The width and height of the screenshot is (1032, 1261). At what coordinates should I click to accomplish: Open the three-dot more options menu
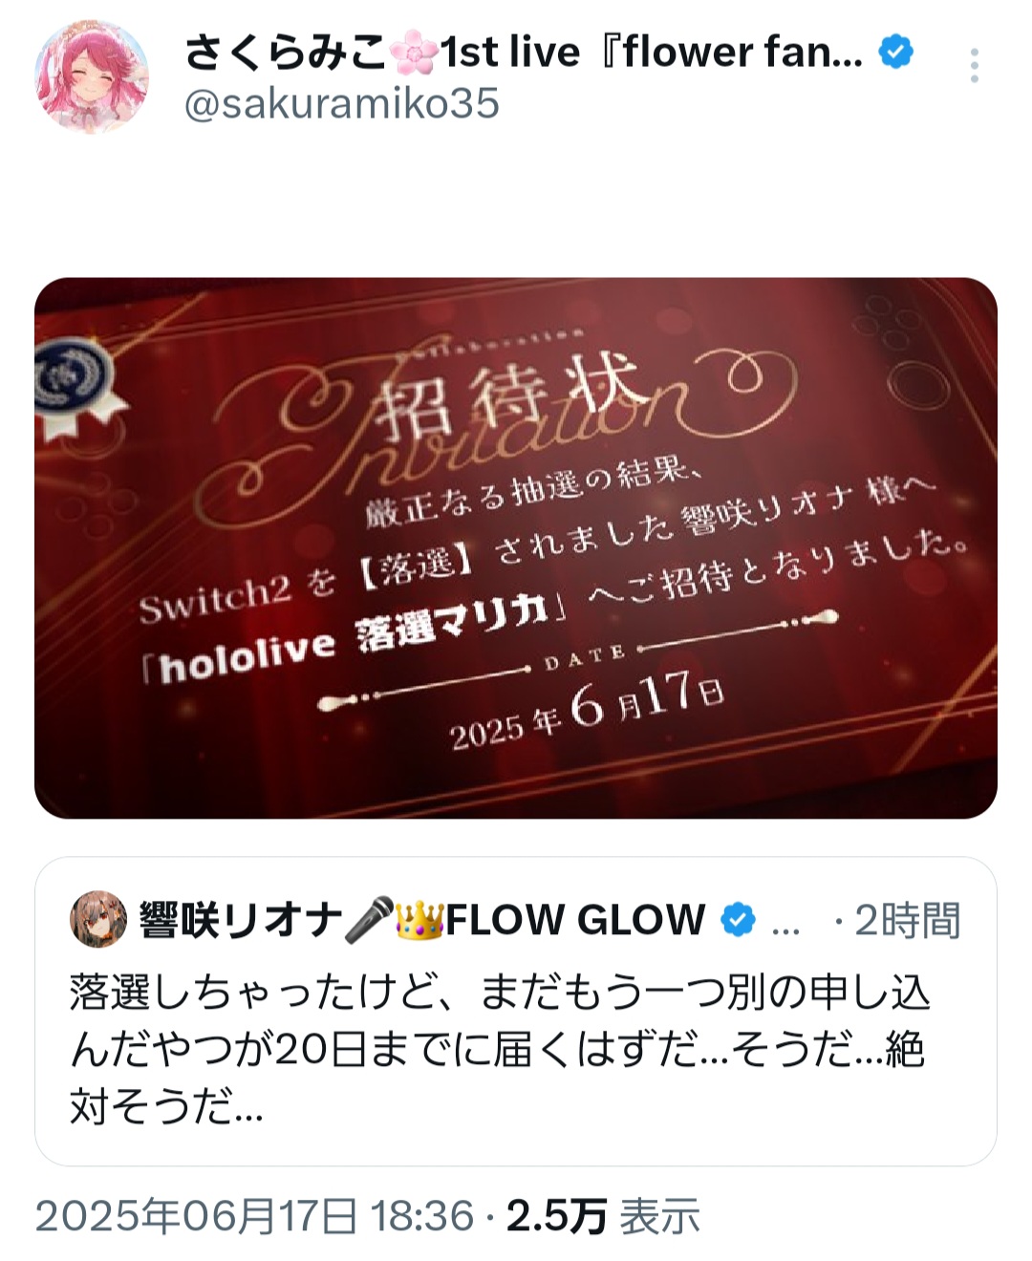pos(974,65)
